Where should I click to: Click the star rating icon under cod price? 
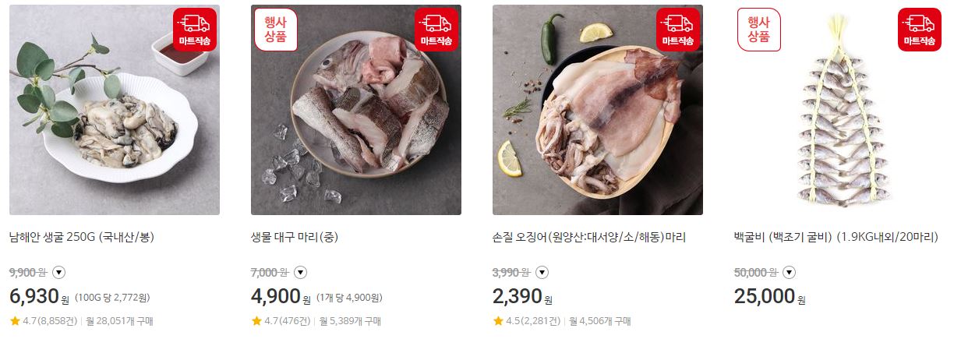point(256,320)
